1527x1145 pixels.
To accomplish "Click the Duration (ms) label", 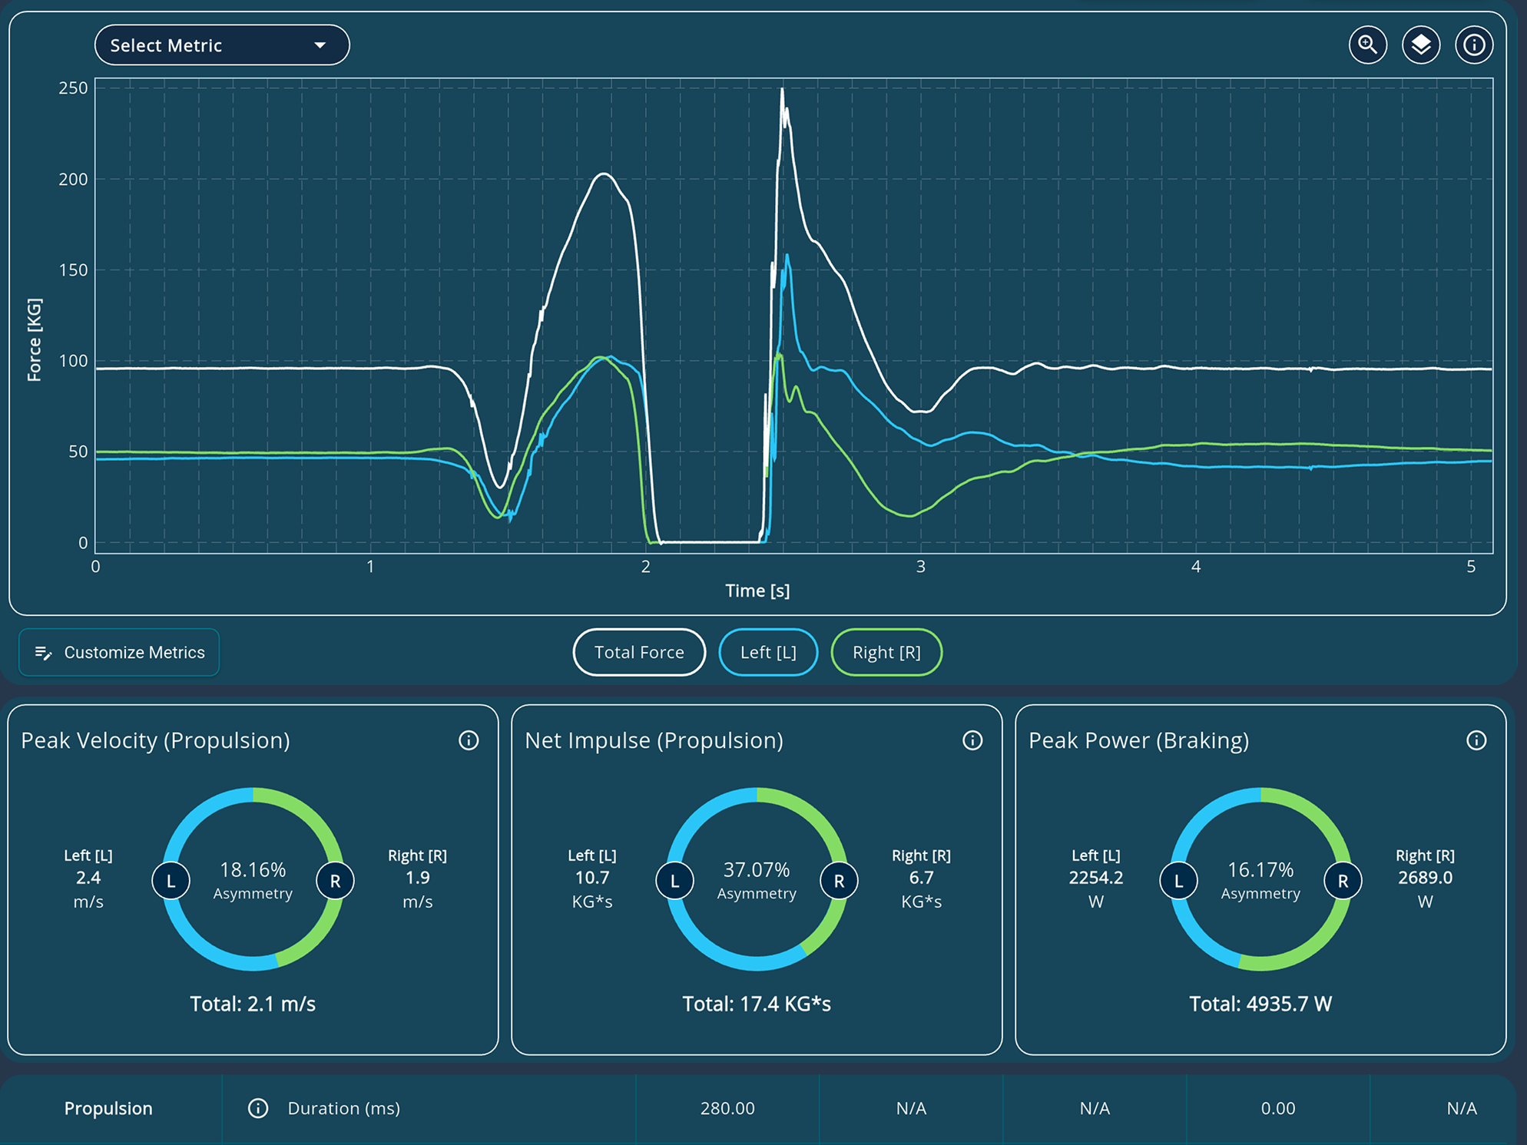I will (x=344, y=1108).
